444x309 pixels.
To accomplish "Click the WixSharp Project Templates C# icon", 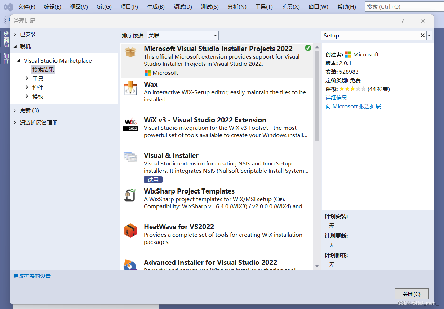I will tap(130, 195).
